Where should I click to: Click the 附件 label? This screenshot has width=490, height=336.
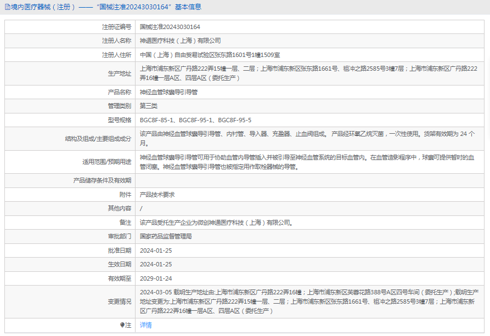click(x=125, y=195)
